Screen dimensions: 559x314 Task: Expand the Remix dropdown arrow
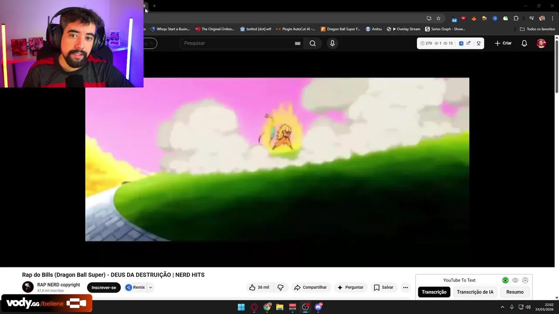150,287
